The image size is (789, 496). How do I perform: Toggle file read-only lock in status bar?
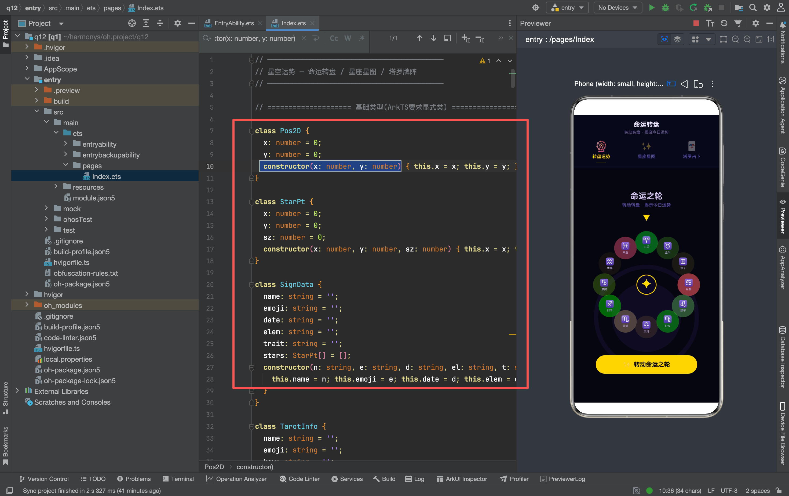779,490
